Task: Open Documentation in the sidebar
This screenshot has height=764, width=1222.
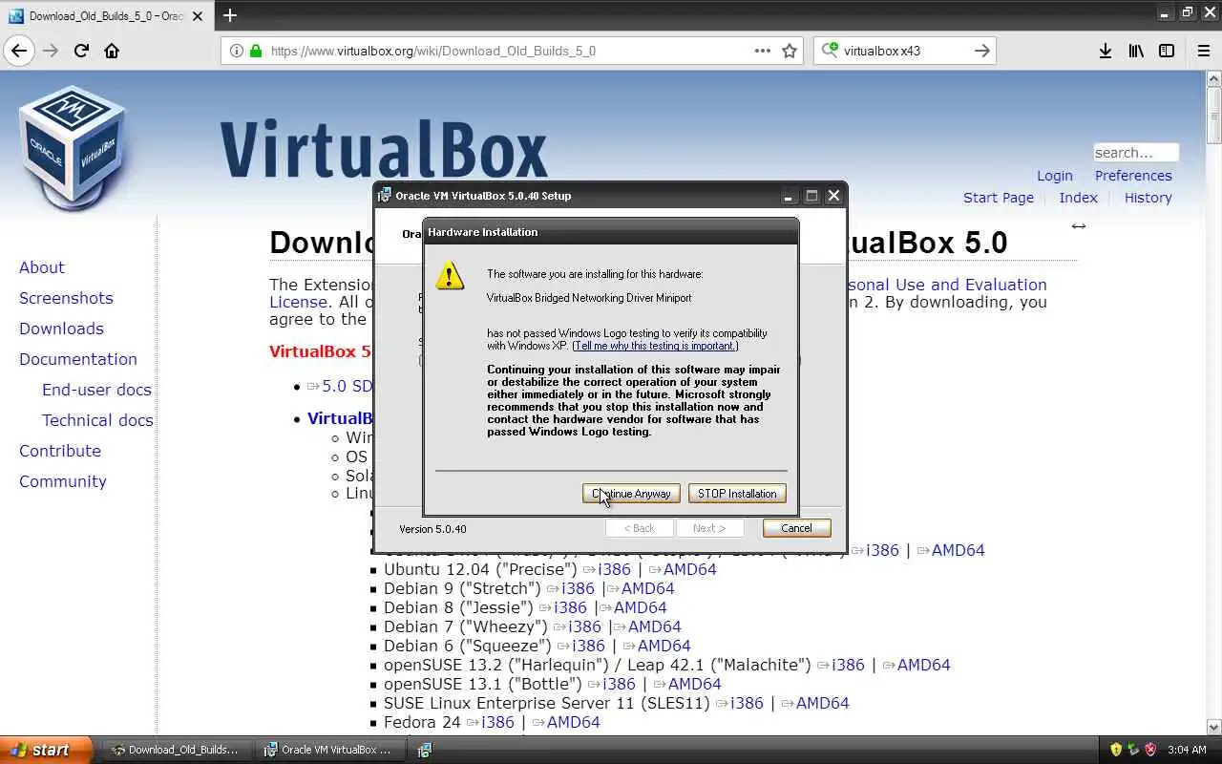Action: click(78, 359)
